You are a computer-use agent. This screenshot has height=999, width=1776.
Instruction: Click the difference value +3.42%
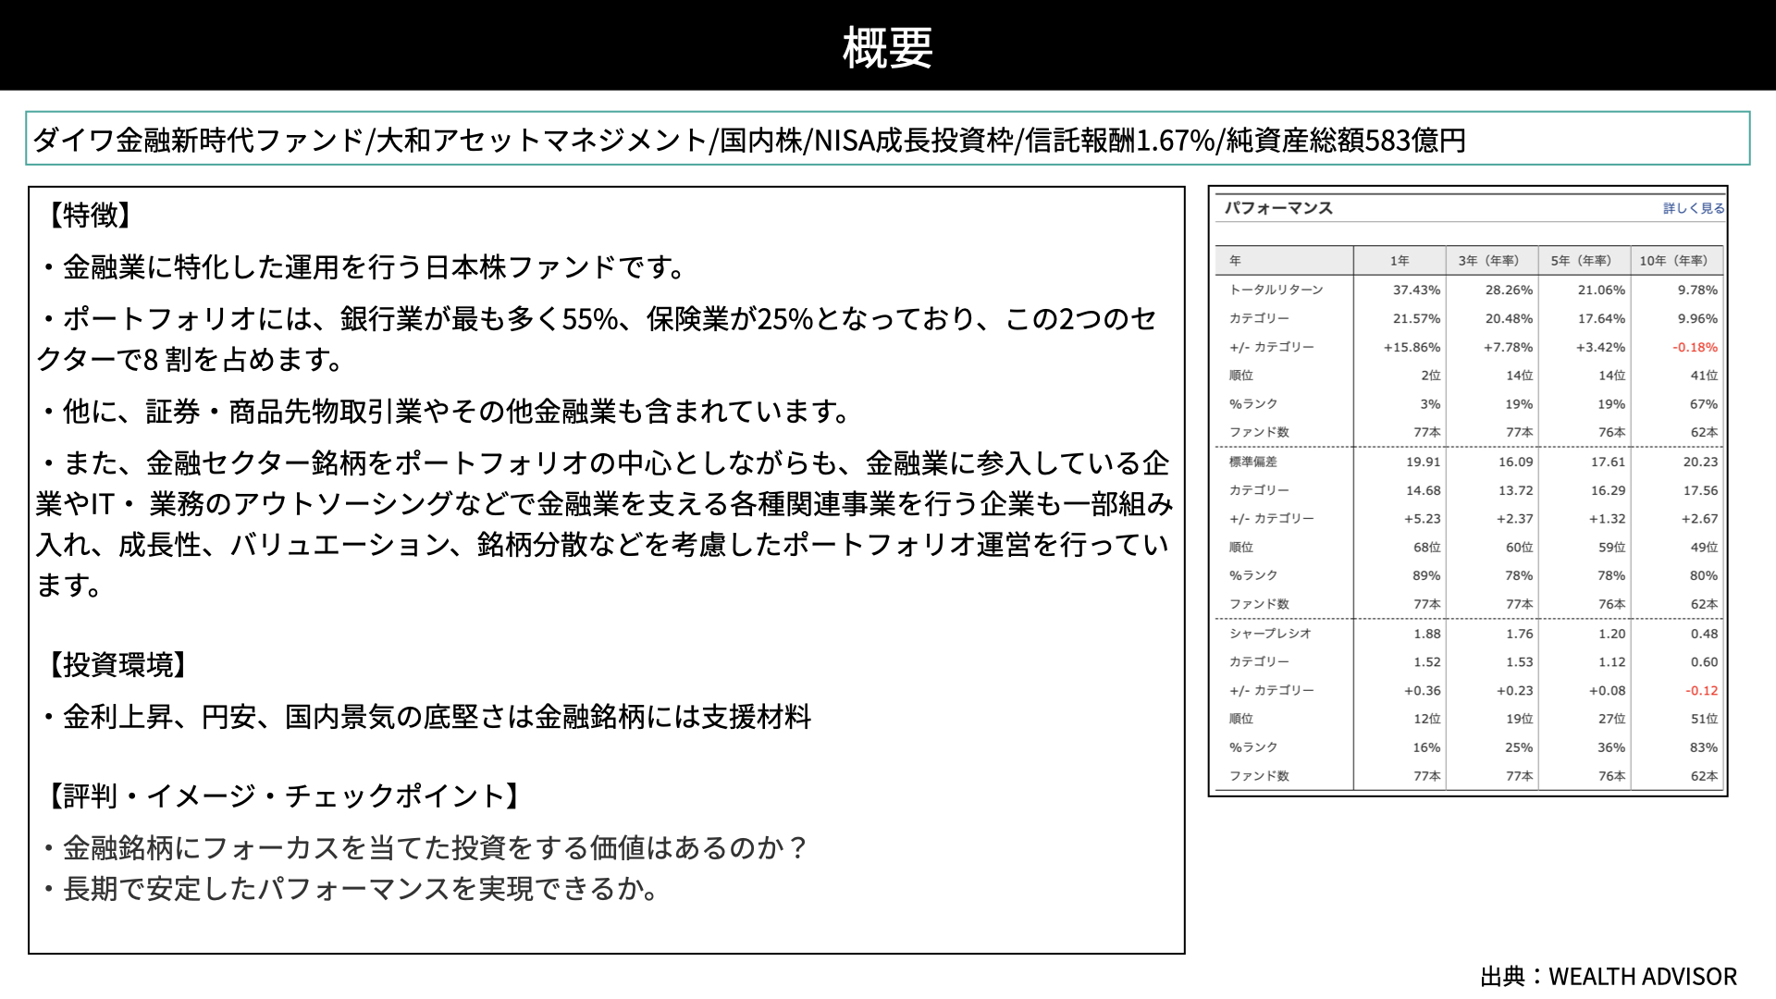click(x=1600, y=347)
